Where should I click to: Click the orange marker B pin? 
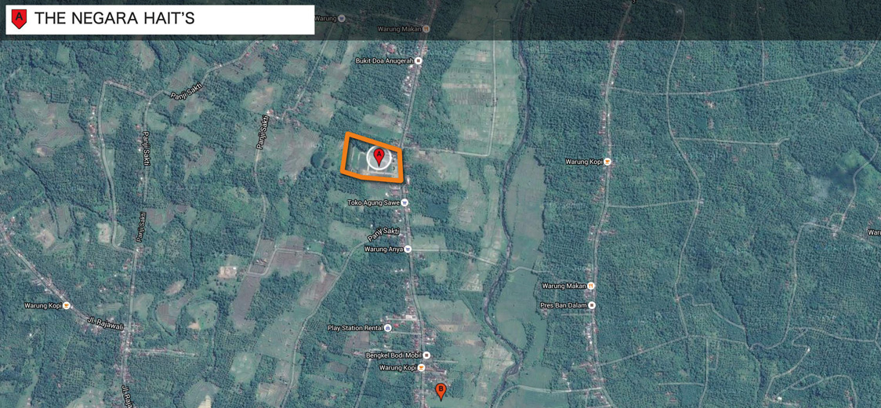(x=440, y=390)
